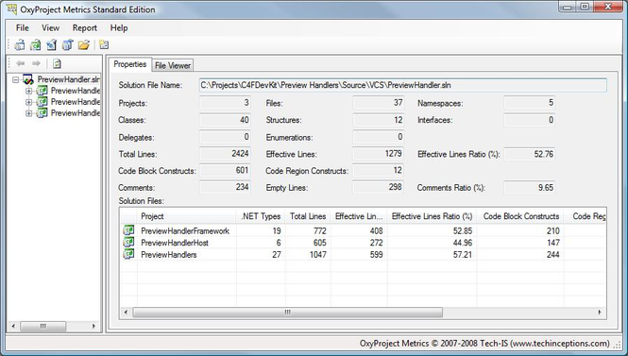
Task: Click the Classes value field showing 40
Action: [x=225, y=120]
